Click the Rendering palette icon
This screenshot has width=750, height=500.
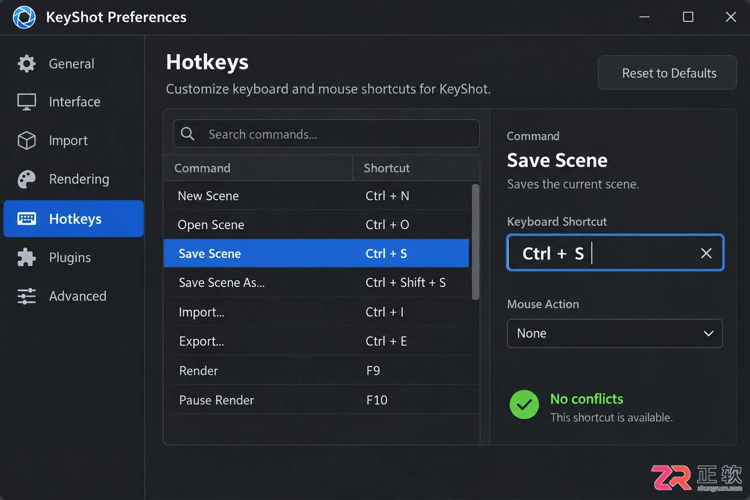tap(27, 179)
